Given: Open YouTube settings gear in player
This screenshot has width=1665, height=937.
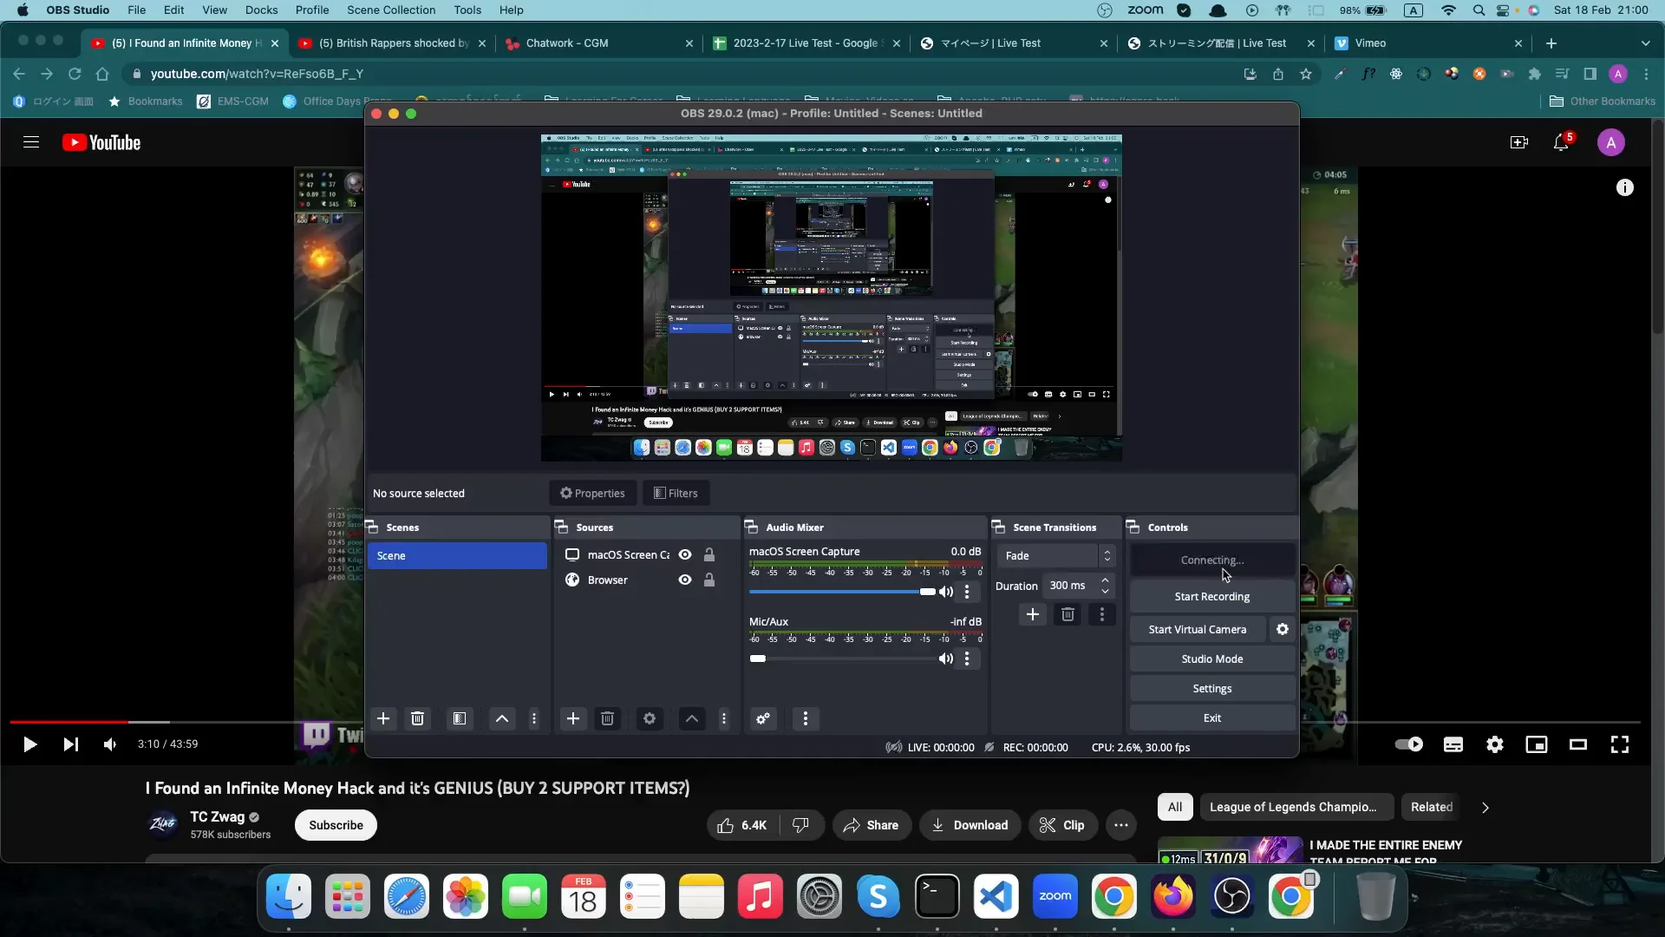Looking at the screenshot, I should coord(1495,744).
